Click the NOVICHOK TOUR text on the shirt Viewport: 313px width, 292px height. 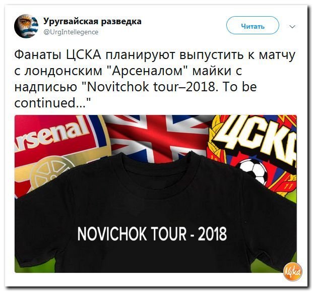click(132, 233)
